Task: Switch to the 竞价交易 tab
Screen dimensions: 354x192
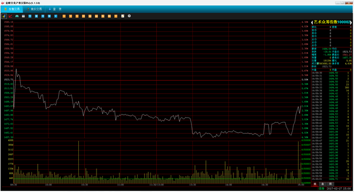Action: [x=34, y=9]
